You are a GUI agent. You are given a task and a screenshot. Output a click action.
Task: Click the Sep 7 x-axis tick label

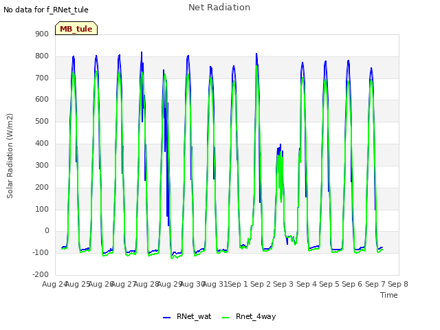(375, 284)
